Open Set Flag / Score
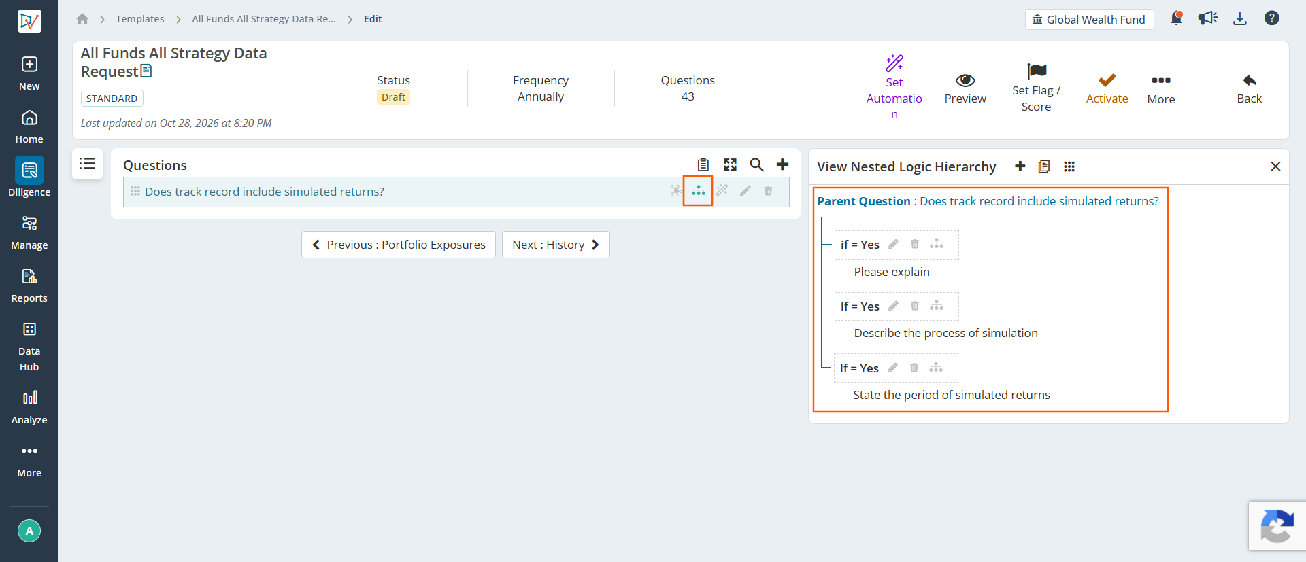The width and height of the screenshot is (1306, 562). pos(1036,88)
